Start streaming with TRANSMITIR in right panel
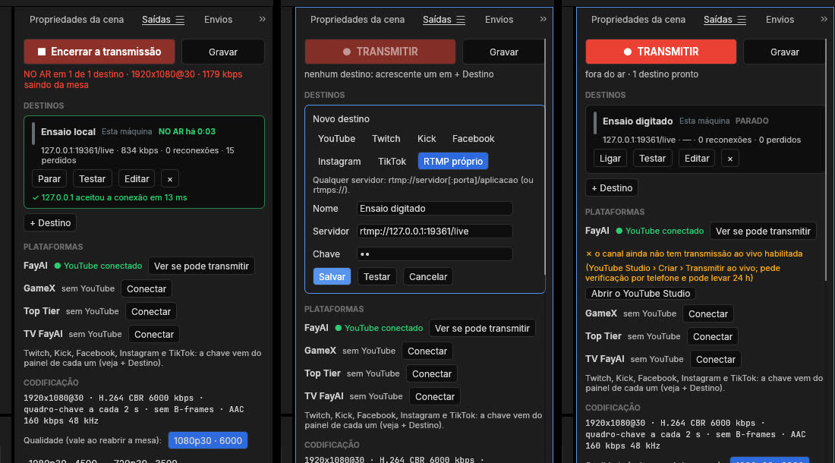This screenshot has height=463, width=835. (661, 52)
